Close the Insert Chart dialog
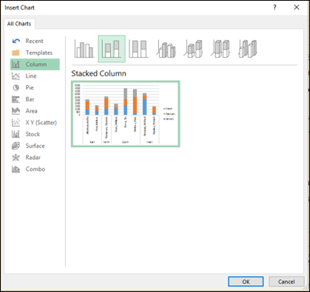Screen dimensions: 310x292 297,7
